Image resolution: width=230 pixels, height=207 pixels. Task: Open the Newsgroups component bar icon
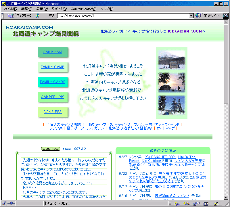point(196,204)
